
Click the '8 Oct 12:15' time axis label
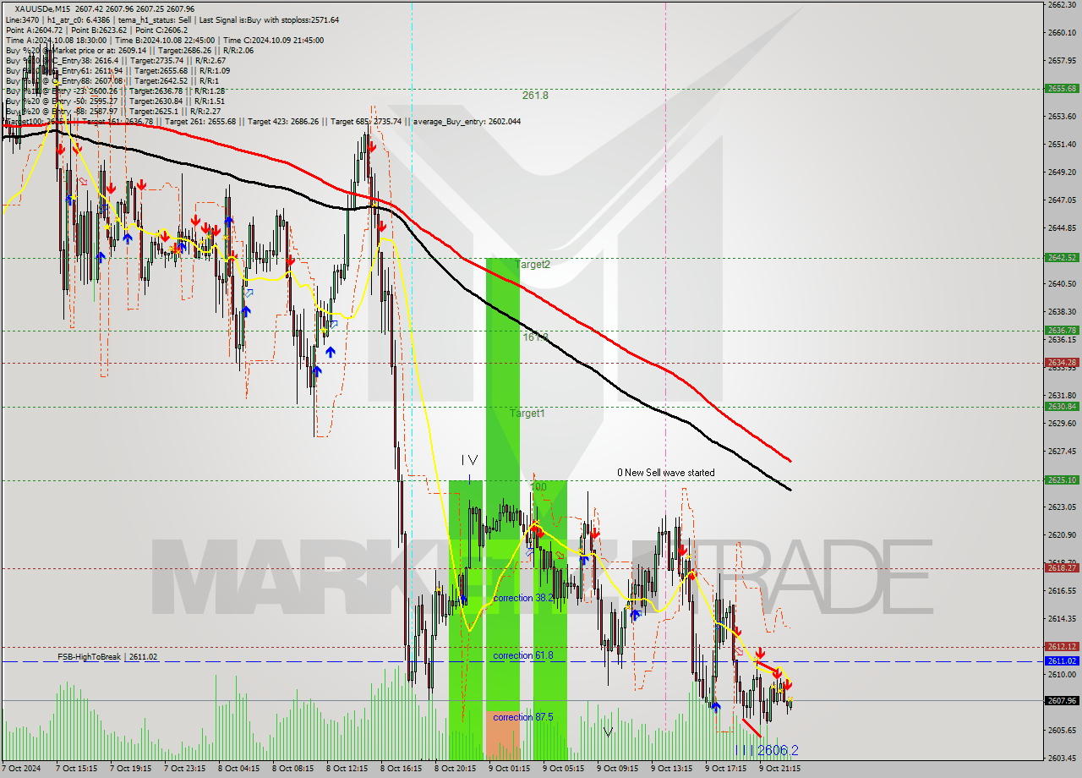click(x=347, y=770)
